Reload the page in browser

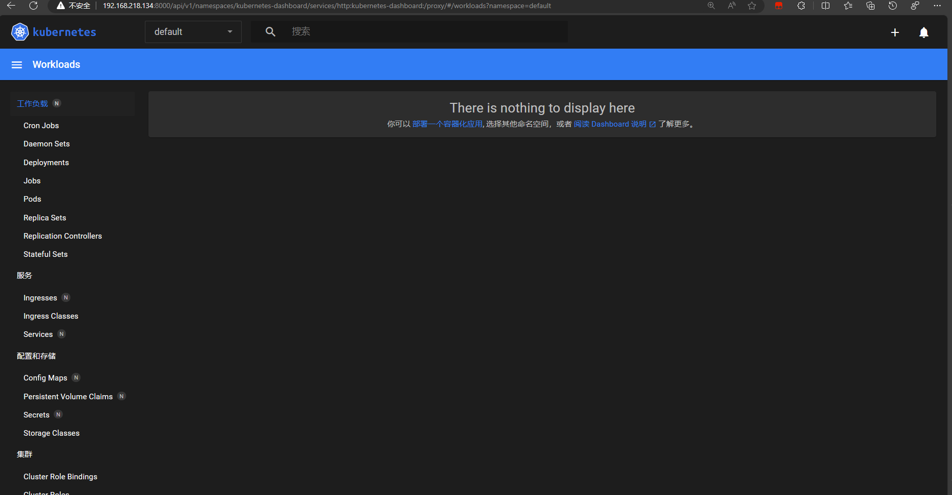[x=33, y=6]
